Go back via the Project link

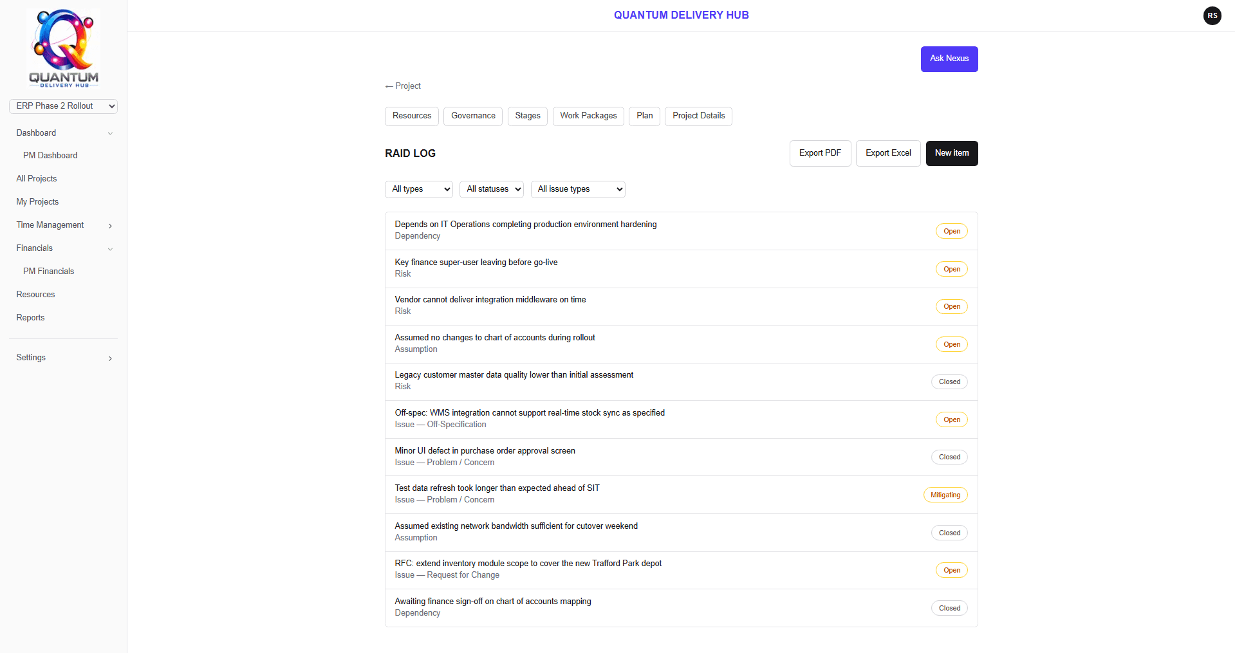point(403,86)
